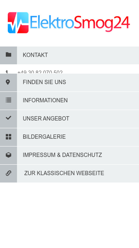Click the list icon beside Informationen

[8, 100]
